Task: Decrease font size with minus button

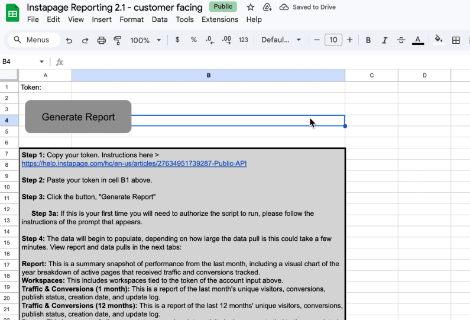Action: tap(316, 40)
